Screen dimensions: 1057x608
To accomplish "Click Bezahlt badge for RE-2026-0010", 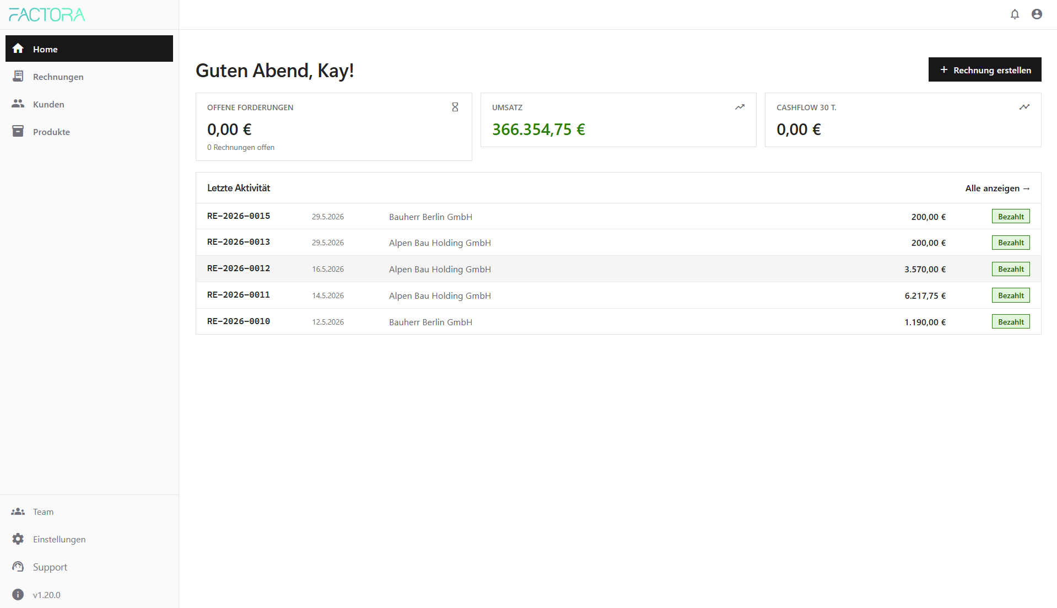I will click(1011, 321).
